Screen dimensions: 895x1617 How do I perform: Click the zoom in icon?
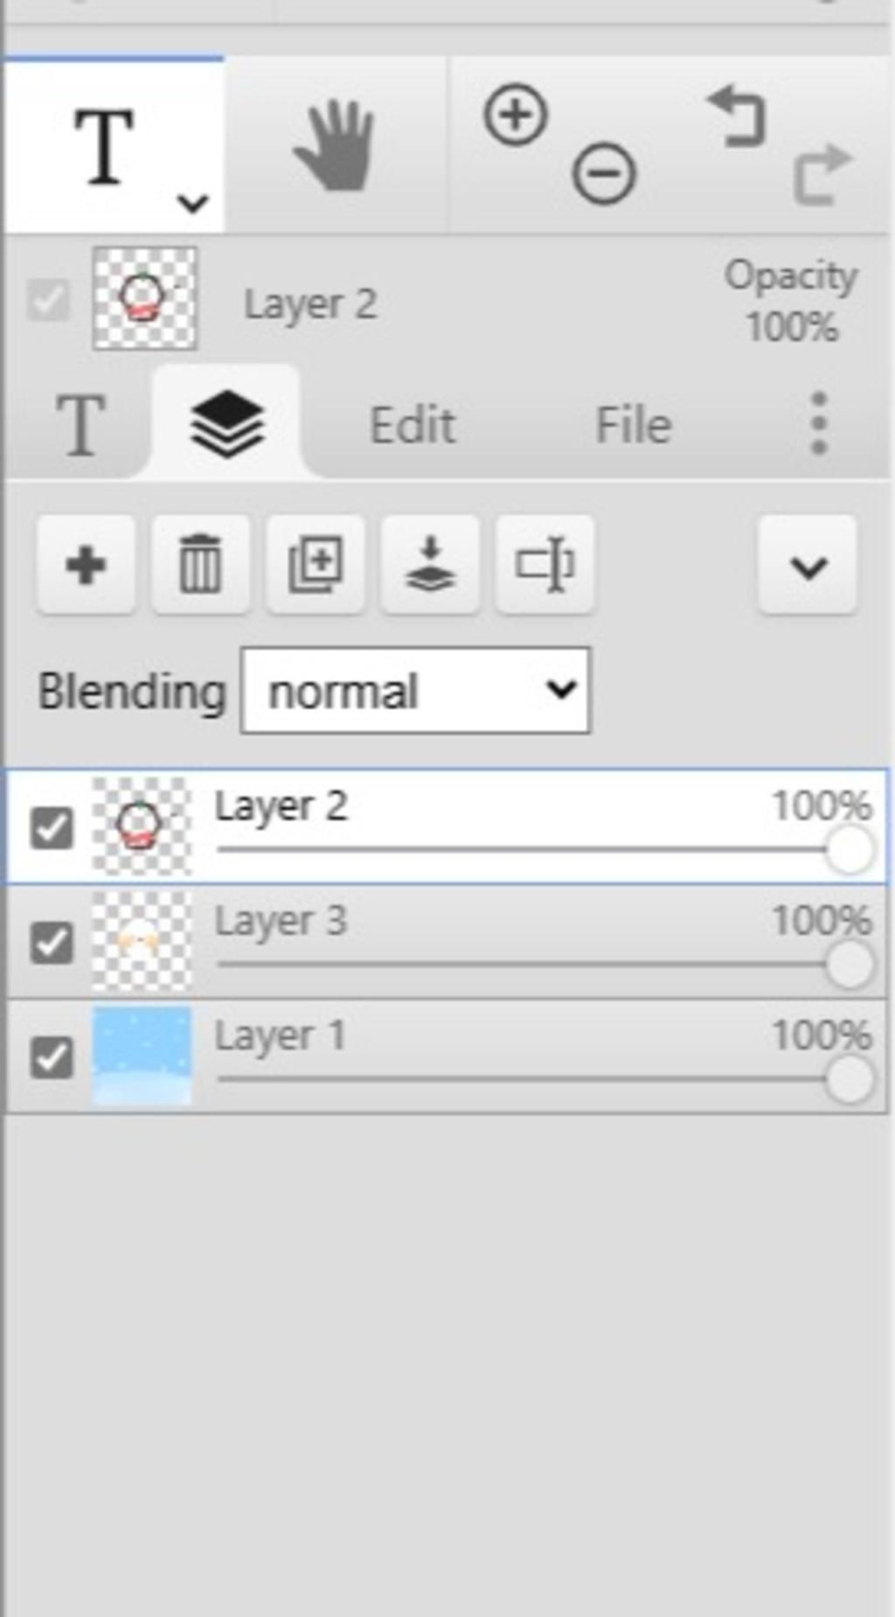(515, 115)
